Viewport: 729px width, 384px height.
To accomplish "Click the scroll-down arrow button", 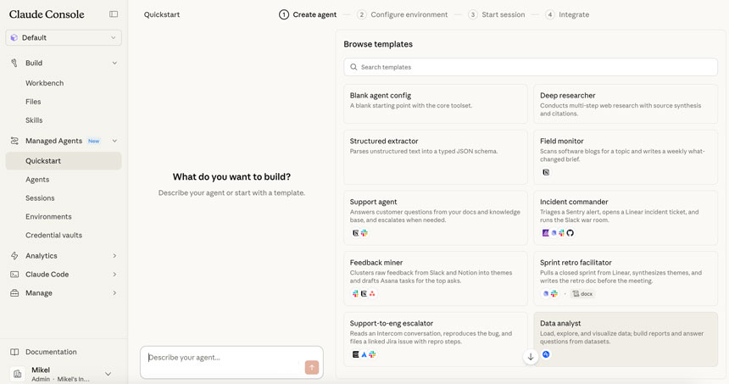I will pos(531,357).
